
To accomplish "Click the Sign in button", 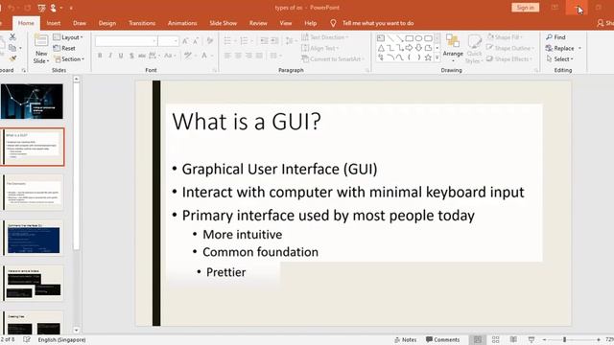I will point(525,8).
